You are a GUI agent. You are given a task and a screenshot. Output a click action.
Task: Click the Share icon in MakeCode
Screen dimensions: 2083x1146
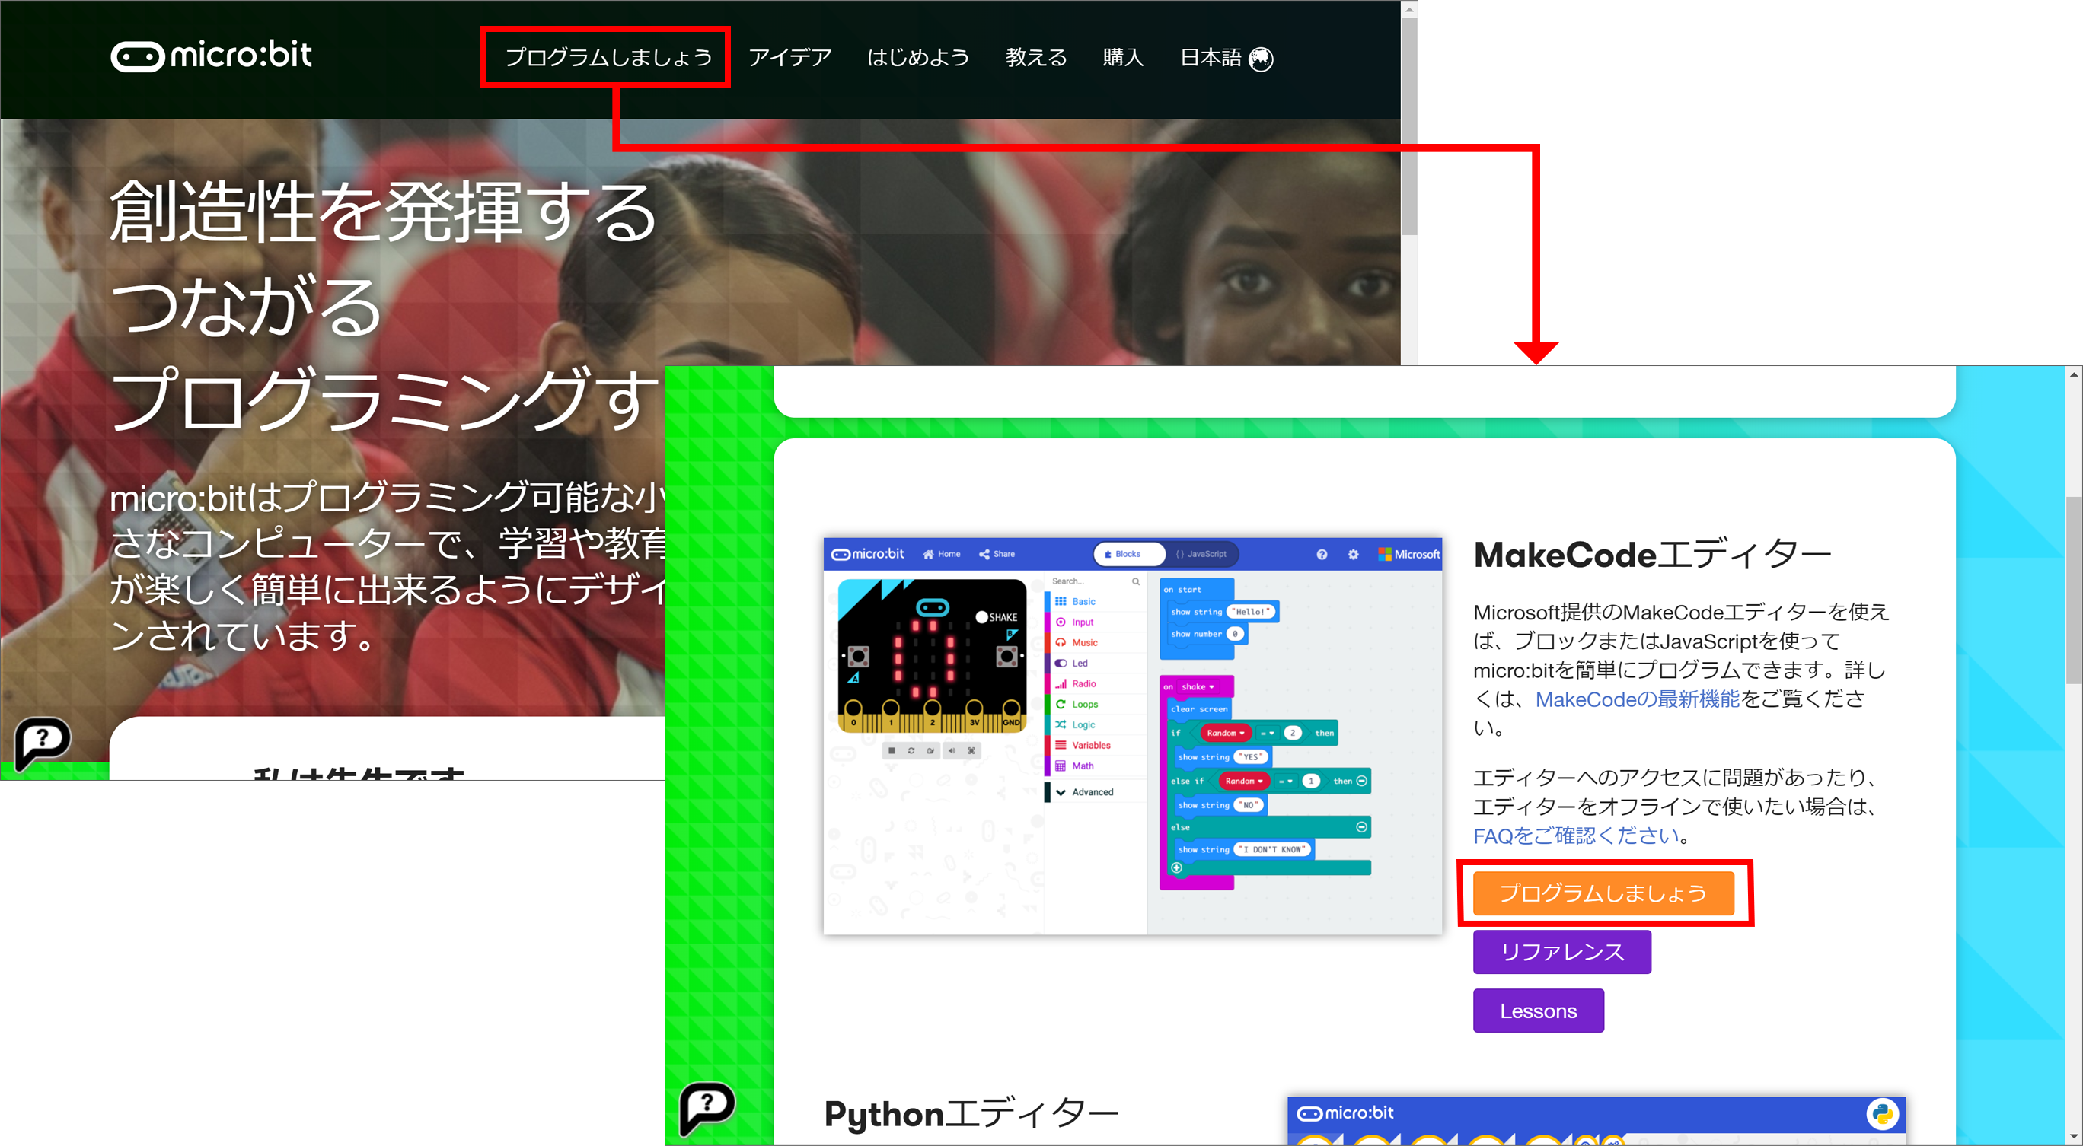(x=986, y=555)
